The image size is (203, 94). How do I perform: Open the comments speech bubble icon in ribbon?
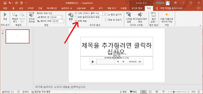click(x=199, y=8)
